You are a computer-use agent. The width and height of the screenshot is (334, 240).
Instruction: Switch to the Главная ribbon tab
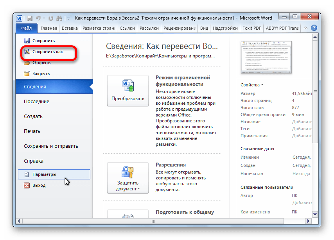(x=48, y=28)
